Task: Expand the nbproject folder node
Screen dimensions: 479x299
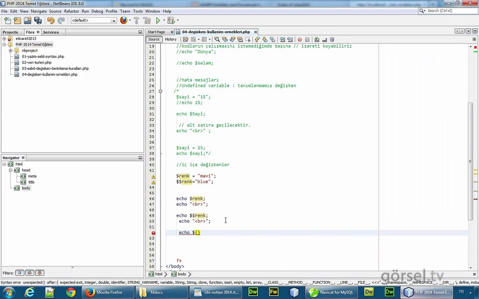Action: [x=10, y=51]
